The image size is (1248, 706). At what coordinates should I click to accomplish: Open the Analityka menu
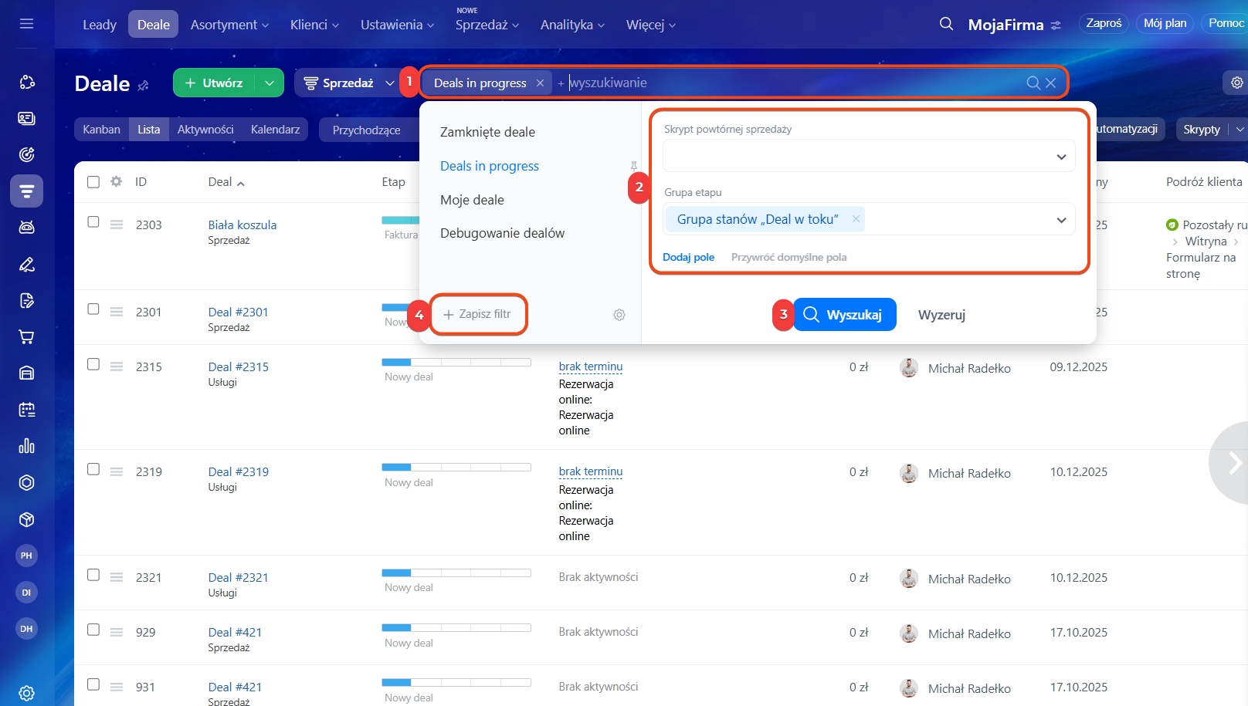click(571, 25)
